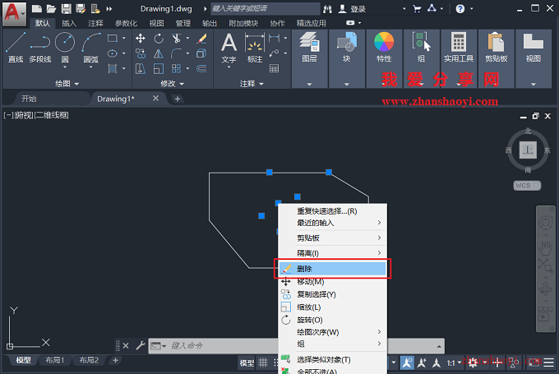Open the annotation scale 1:1 dropdown
Image resolution: width=559 pixels, height=374 pixels.
pos(454,363)
